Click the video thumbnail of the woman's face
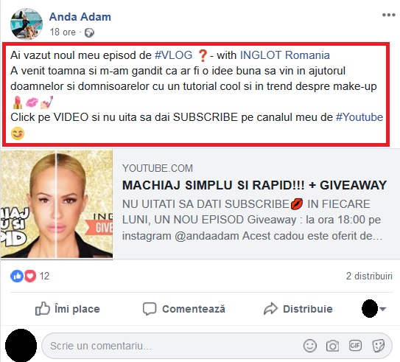 (x=57, y=203)
